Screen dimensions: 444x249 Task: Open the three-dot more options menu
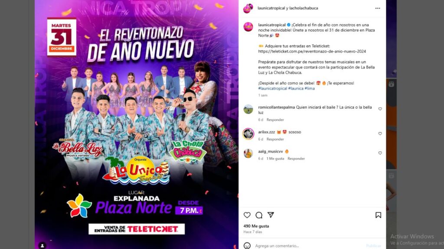(x=378, y=8)
